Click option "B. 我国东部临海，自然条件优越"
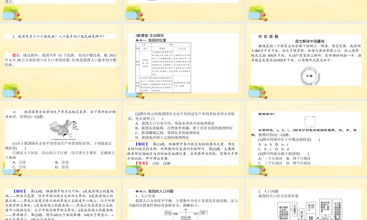This screenshot has width=367, height=220. click(x=184, y=128)
